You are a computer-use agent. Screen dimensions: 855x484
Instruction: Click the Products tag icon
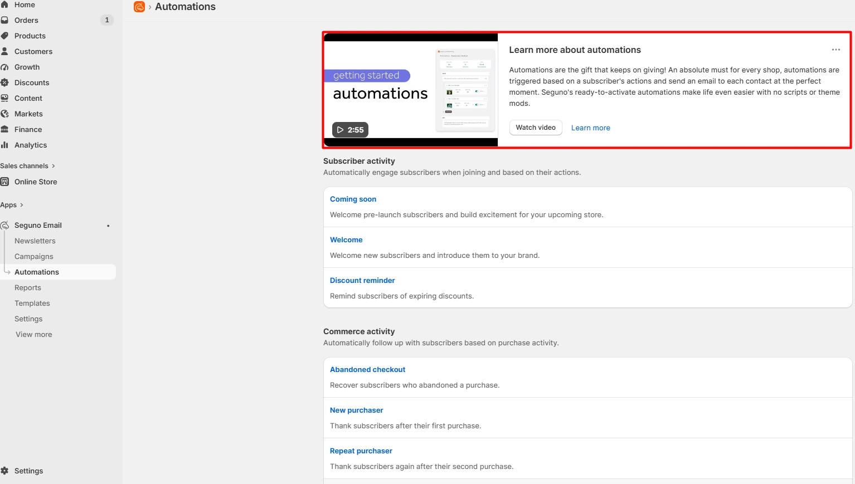[4, 36]
